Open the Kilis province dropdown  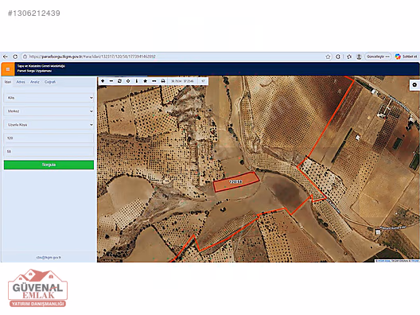pyautogui.click(x=49, y=98)
